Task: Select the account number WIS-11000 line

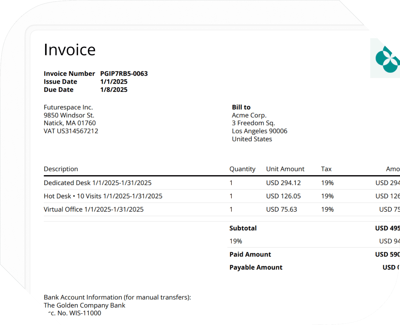Action: tap(75, 313)
